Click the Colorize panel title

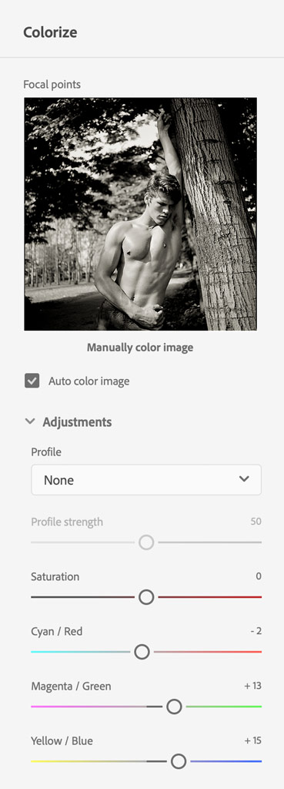(50, 32)
